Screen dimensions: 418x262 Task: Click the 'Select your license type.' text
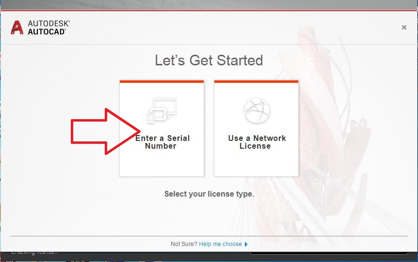click(x=209, y=194)
